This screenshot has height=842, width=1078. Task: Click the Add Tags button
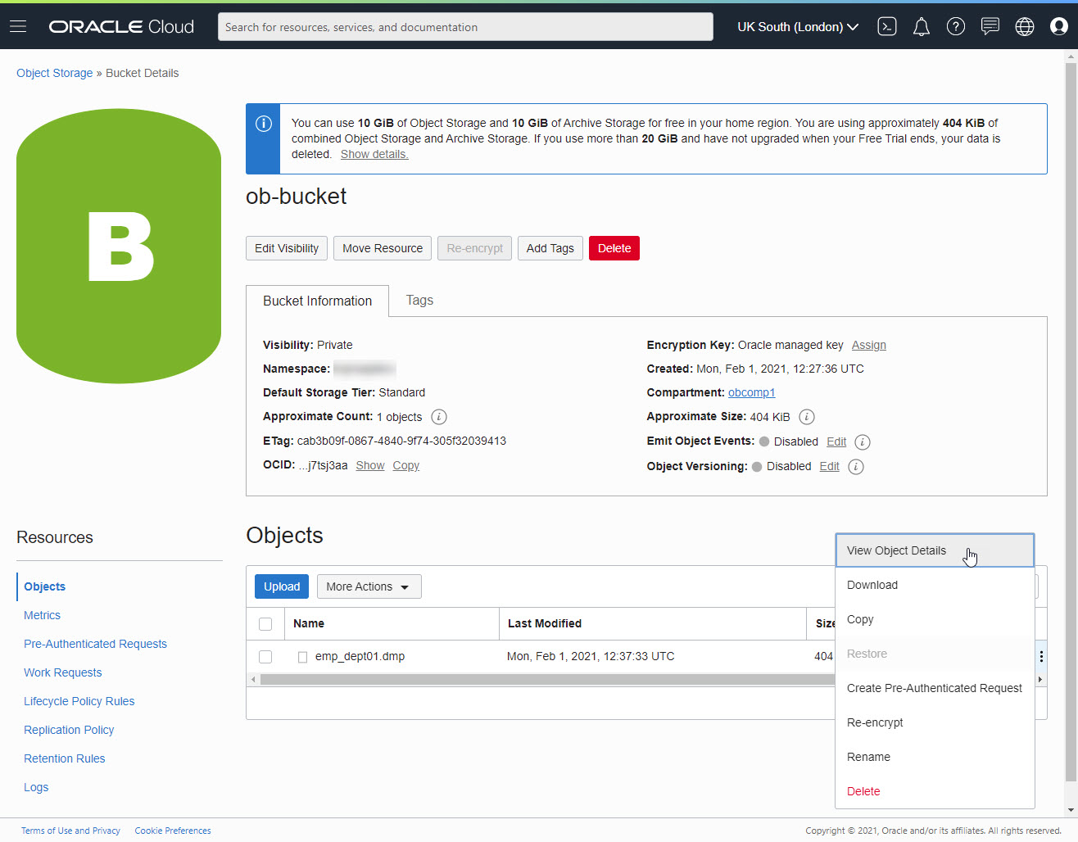tap(550, 248)
